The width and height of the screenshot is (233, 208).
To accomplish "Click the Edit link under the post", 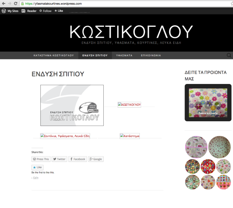I will tap(36, 178).
